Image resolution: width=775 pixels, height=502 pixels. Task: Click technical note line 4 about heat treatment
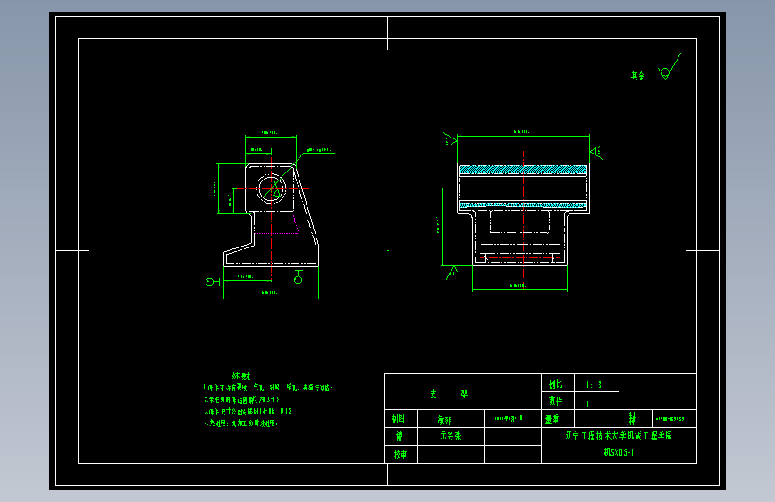240,423
